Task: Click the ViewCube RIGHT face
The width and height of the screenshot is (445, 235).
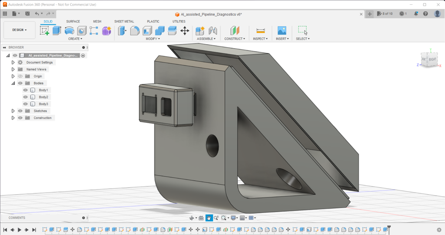Action: pos(432,59)
